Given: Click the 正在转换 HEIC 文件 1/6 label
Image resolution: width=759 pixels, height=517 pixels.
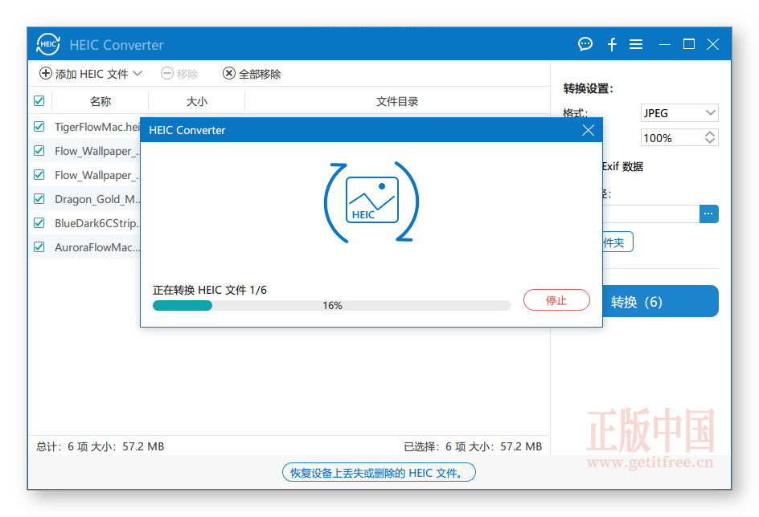Looking at the screenshot, I should tap(210, 290).
